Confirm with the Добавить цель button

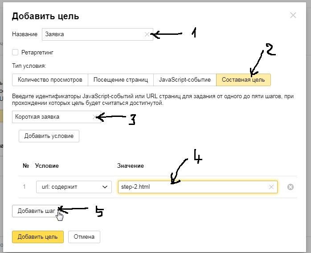click(38, 236)
